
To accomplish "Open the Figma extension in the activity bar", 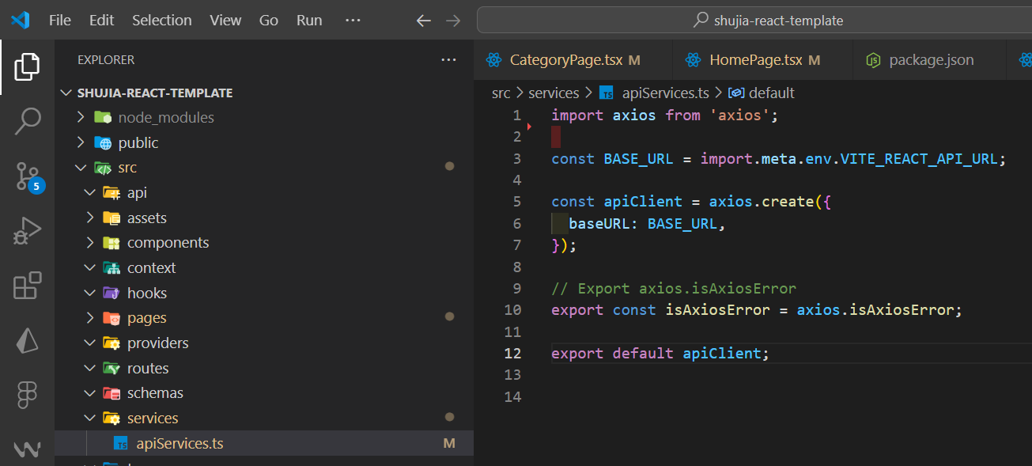I will (27, 395).
